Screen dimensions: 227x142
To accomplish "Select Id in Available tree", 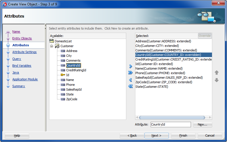I will coord(68,75).
